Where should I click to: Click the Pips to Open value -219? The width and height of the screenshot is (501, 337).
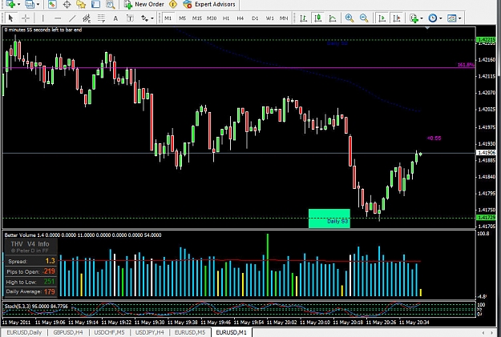click(x=49, y=271)
